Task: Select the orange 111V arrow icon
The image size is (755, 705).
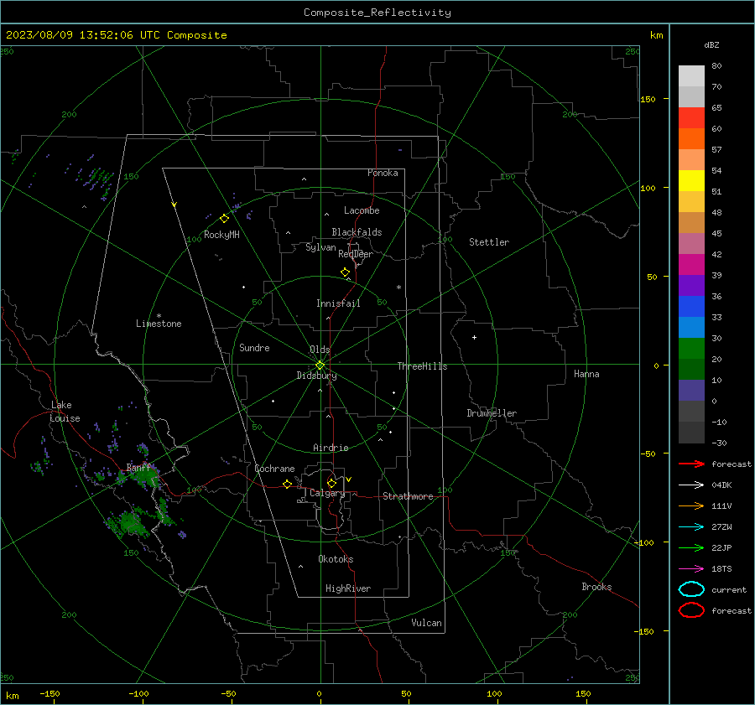Action: pos(691,505)
